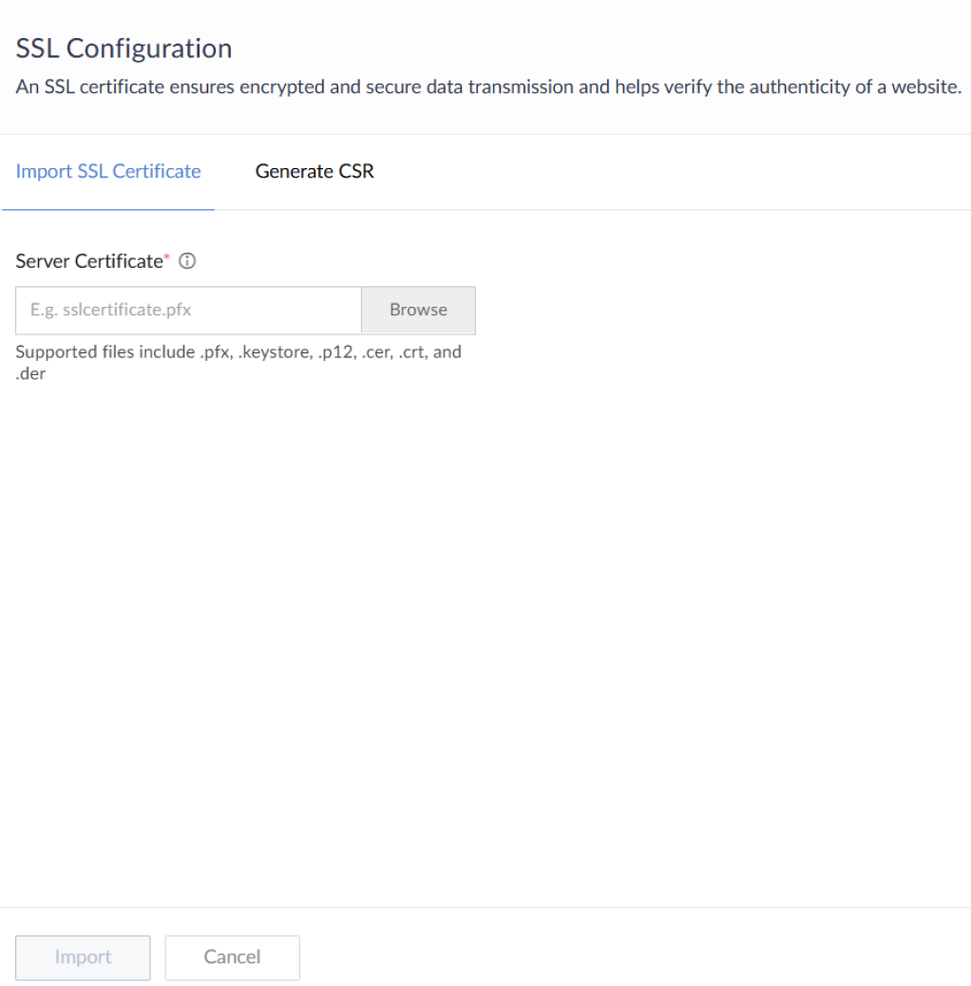Click the SSL certificate description sentence
Screen dimensions: 971x986
[488, 86]
